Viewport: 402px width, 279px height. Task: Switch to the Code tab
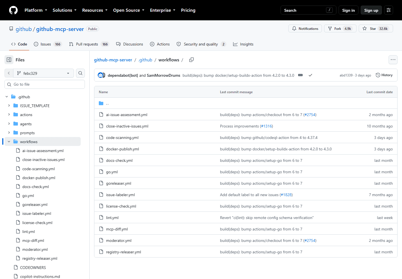click(19, 44)
